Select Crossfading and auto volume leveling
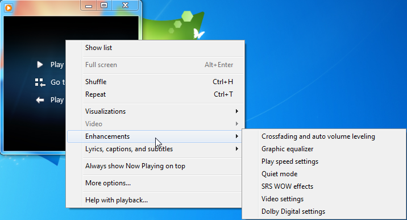This screenshot has width=407, height=220. pos(324,136)
